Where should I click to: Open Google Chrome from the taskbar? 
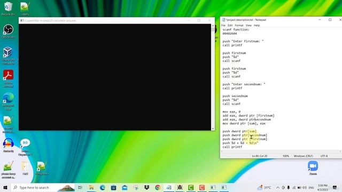coord(158,187)
